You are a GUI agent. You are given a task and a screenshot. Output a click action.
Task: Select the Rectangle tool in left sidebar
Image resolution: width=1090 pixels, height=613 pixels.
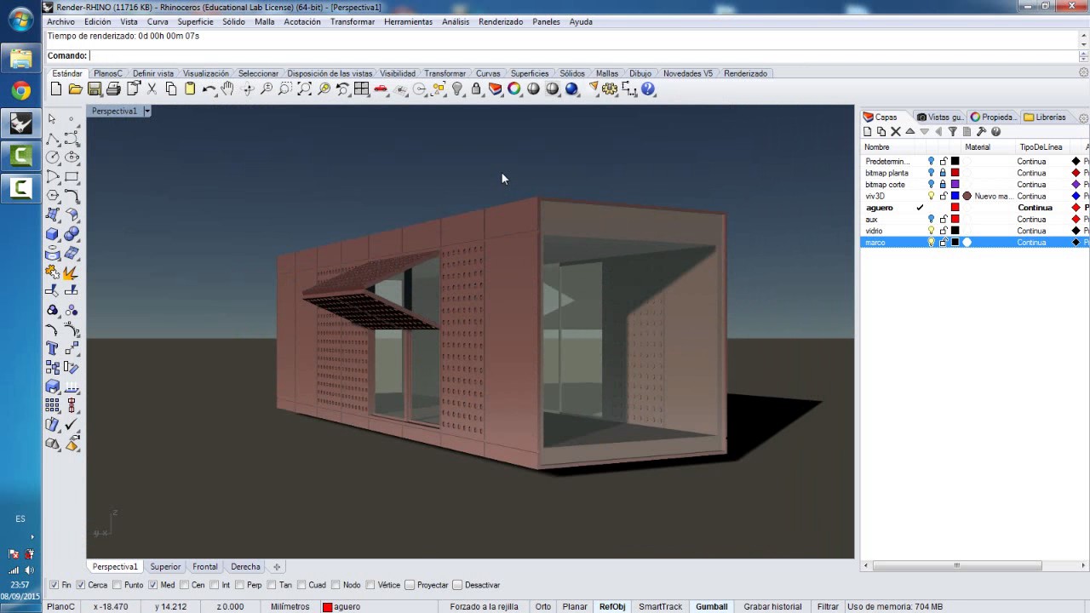(x=72, y=177)
